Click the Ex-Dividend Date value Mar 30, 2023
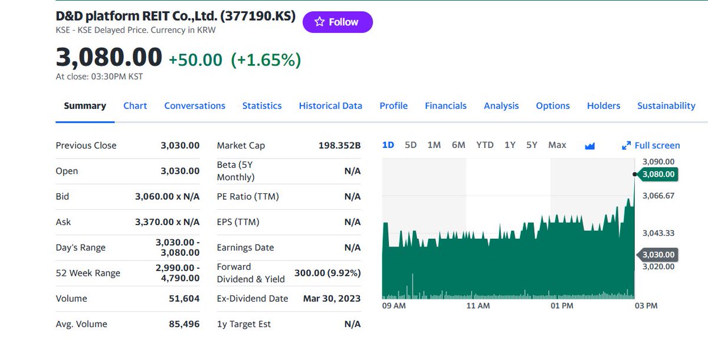The height and width of the screenshot is (360, 708). tap(332, 299)
